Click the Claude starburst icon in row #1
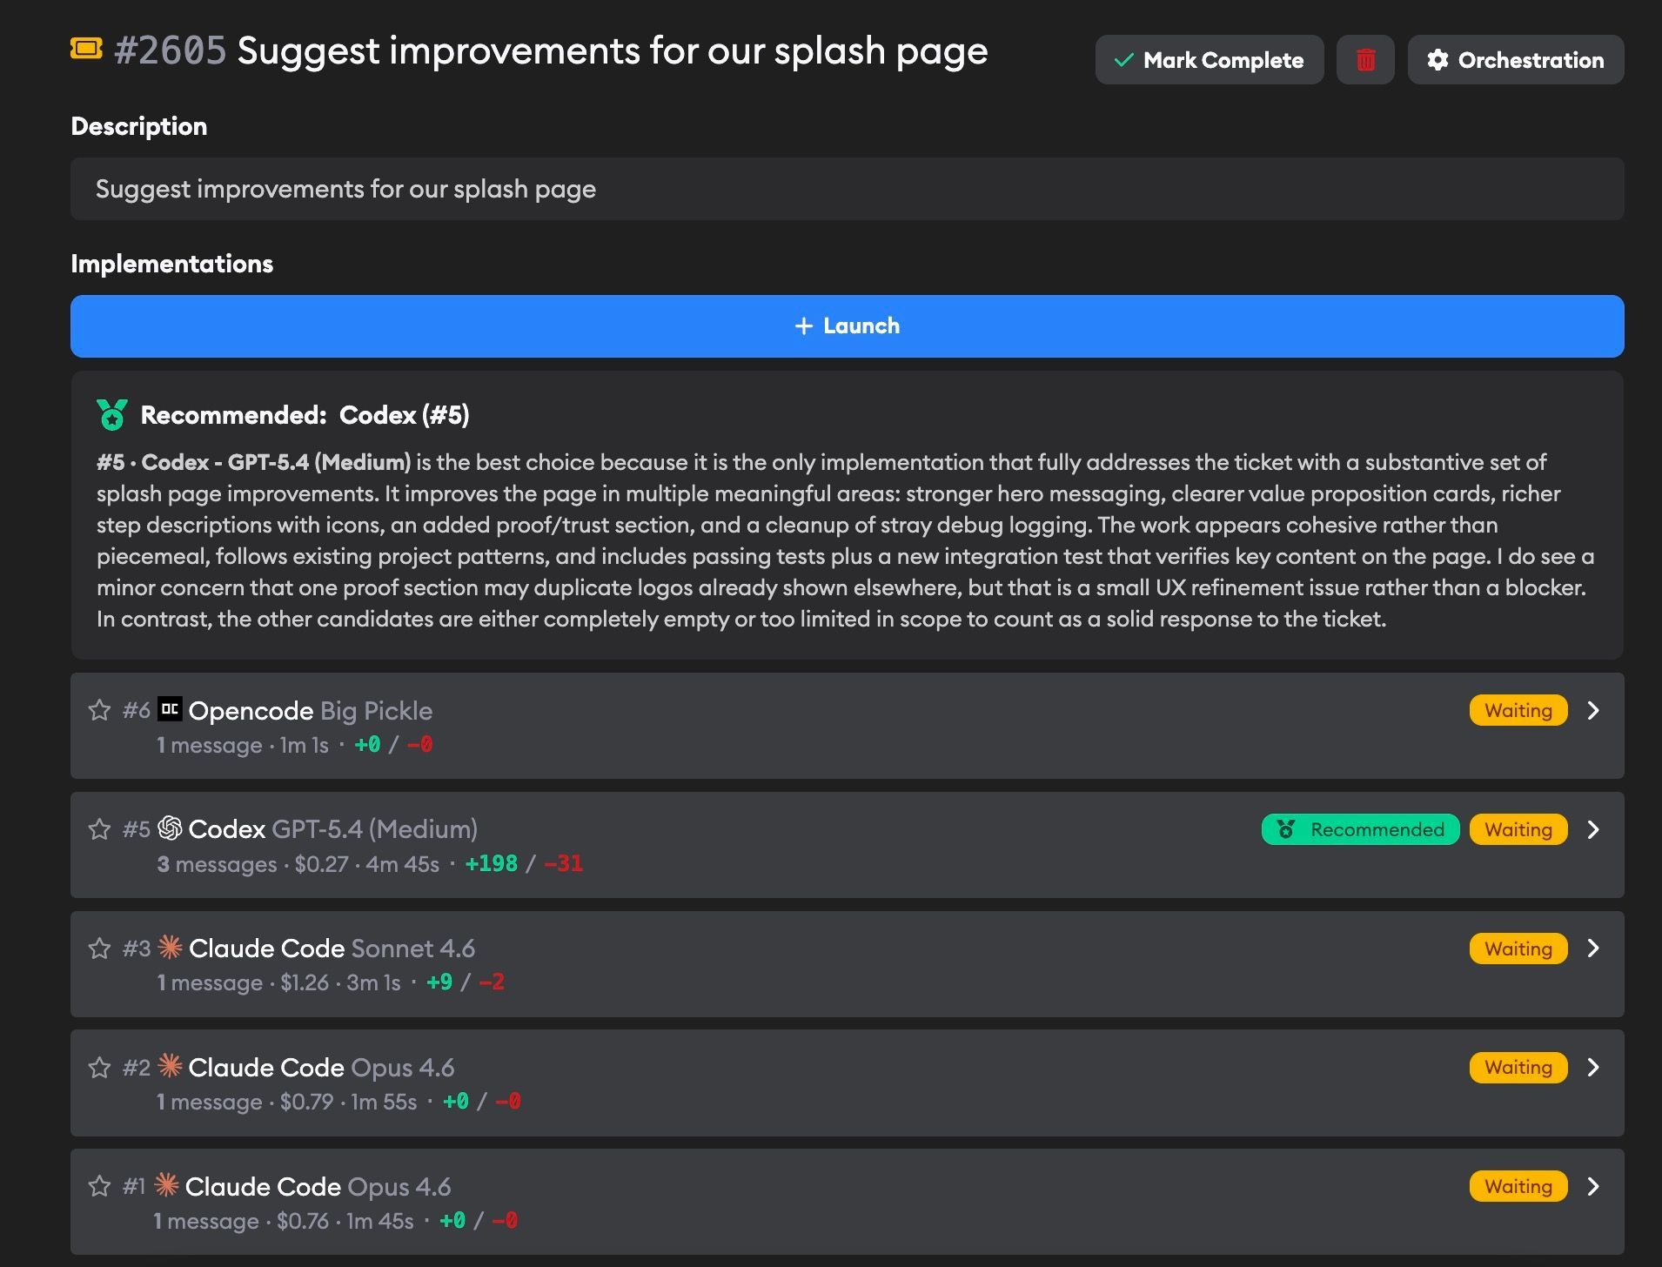Image resolution: width=1662 pixels, height=1267 pixels. (166, 1184)
